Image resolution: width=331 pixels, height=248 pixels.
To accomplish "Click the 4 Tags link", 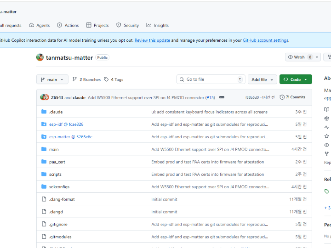I will [114, 79].
